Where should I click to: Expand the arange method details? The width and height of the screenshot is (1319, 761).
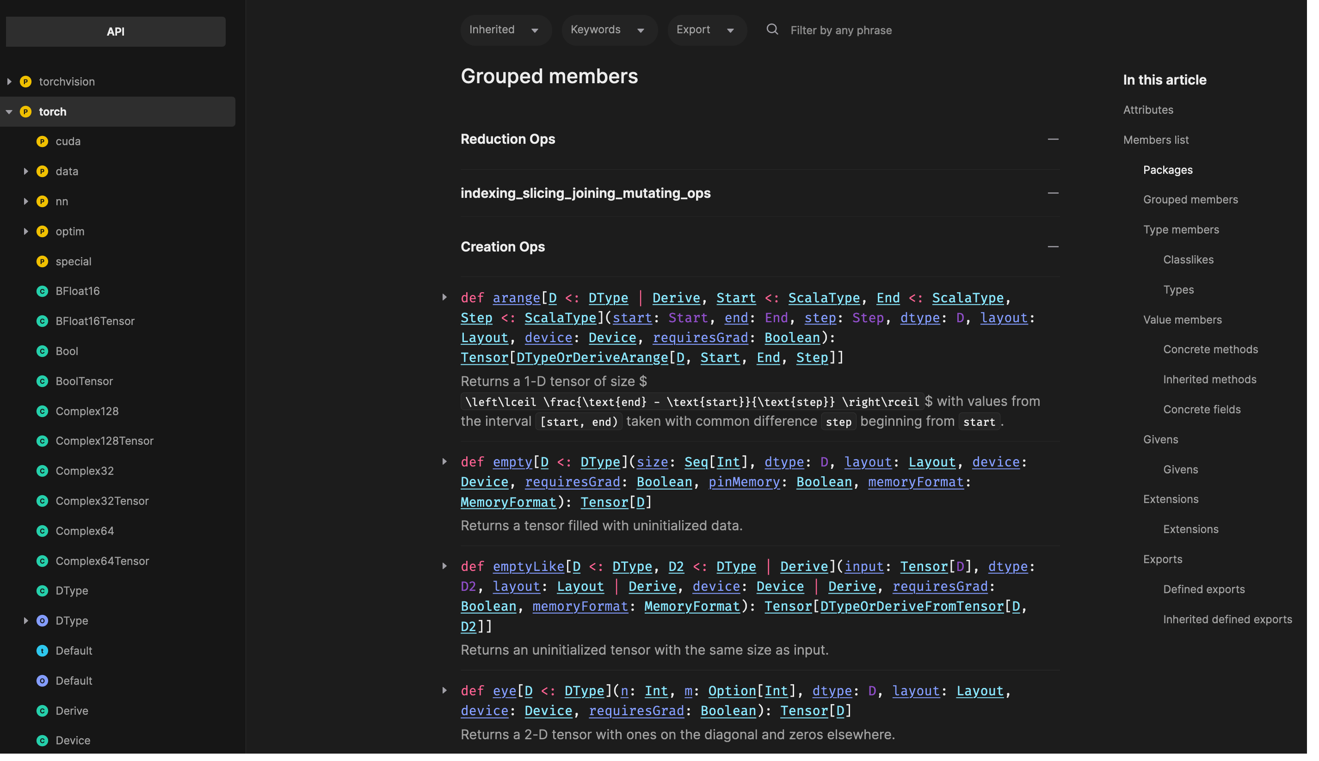tap(444, 297)
